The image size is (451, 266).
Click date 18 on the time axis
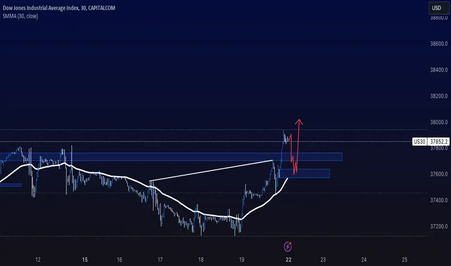point(201,260)
